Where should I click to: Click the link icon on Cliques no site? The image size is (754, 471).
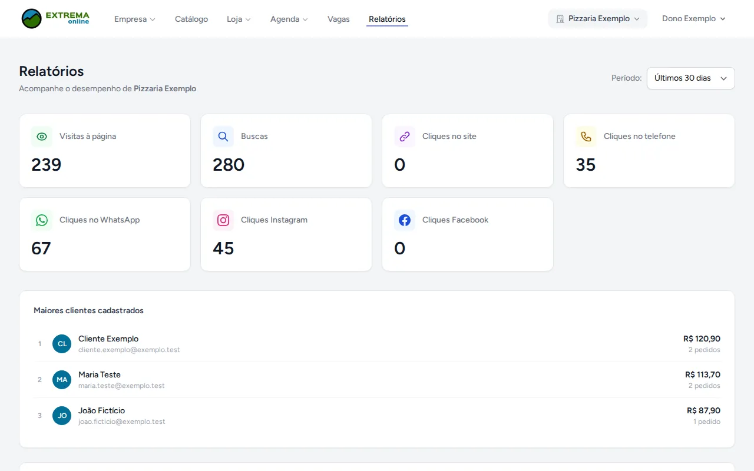point(405,137)
